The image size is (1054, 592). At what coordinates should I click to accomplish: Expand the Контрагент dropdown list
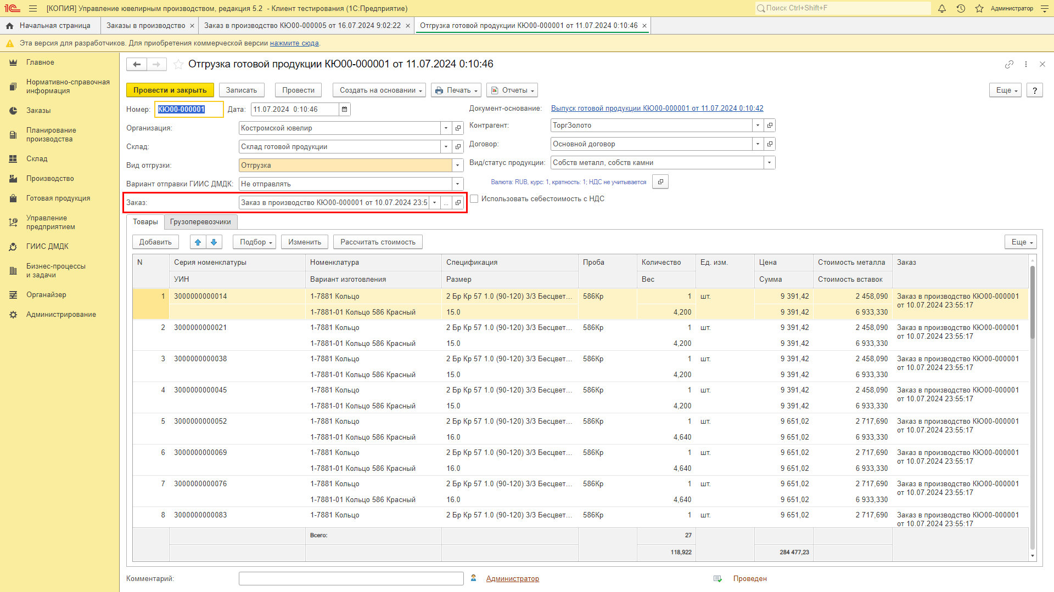coord(758,126)
